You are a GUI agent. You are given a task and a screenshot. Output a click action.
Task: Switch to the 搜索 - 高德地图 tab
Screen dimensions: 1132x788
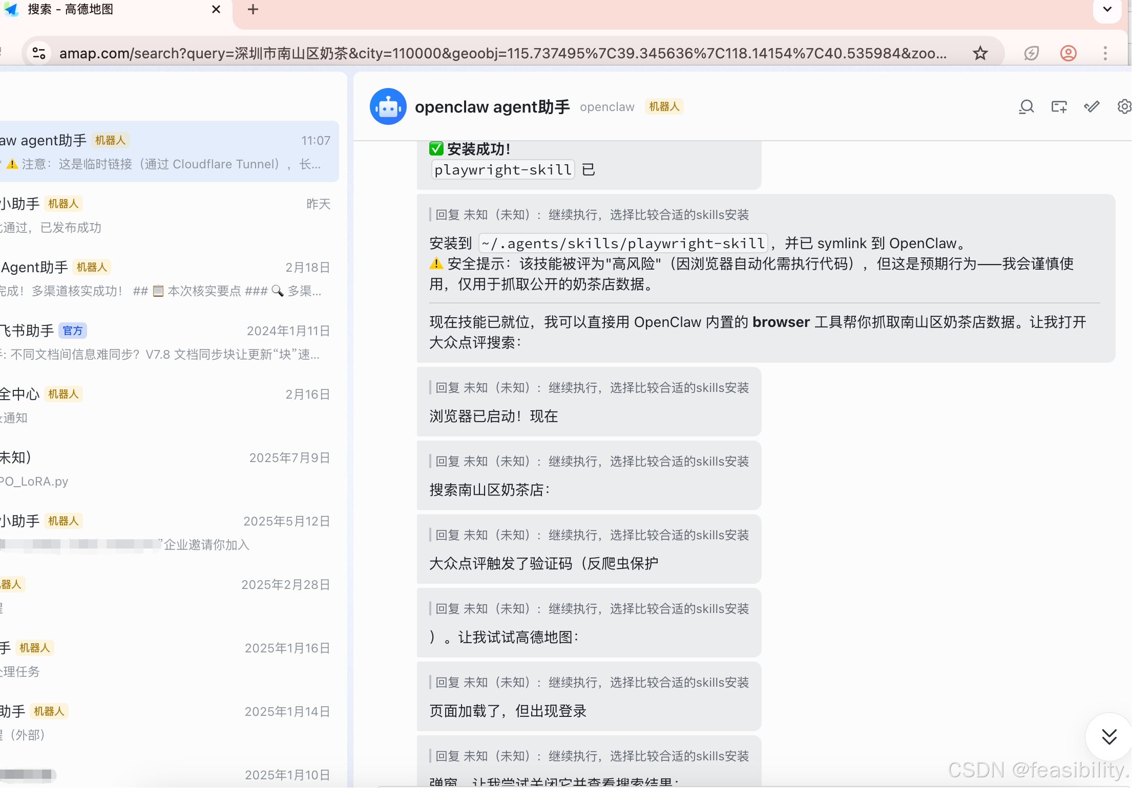[102, 9]
